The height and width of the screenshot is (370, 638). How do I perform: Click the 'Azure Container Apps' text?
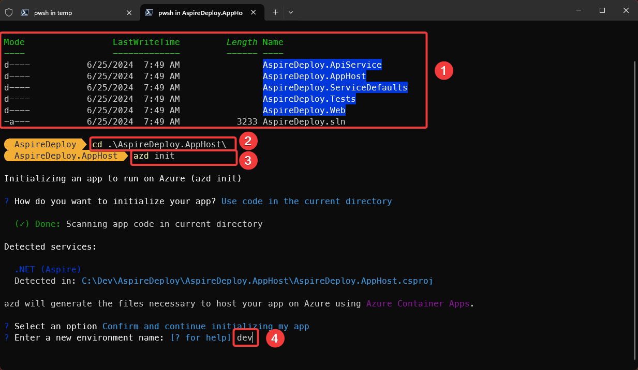point(418,303)
